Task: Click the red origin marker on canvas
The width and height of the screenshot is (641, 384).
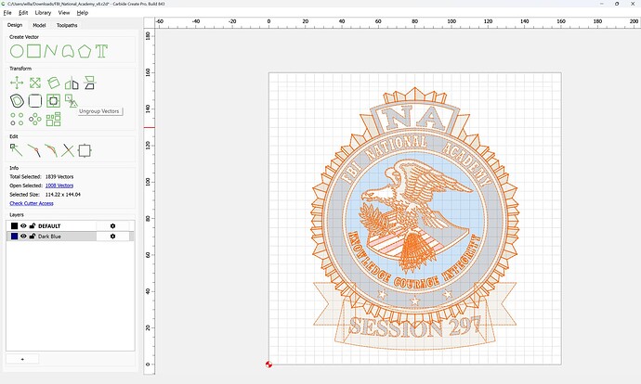Action: 268,365
